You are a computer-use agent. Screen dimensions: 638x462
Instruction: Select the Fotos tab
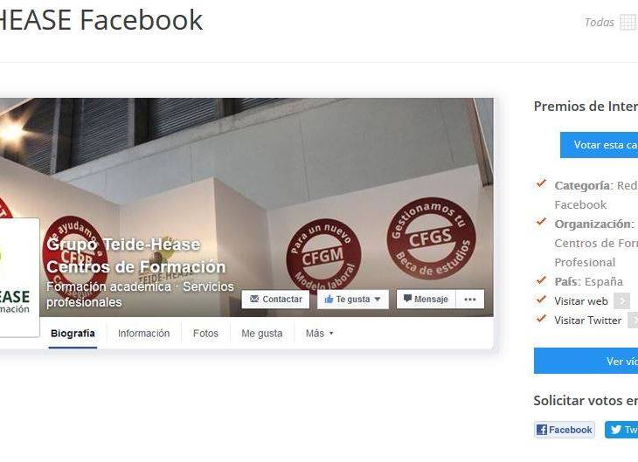(x=205, y=334)
